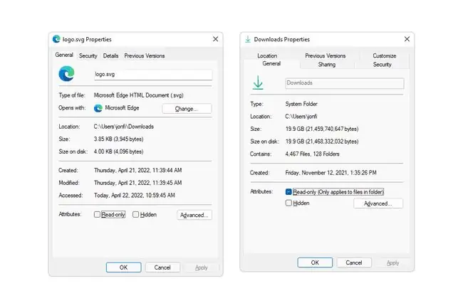The height and width of the screenshot is (308, 463).
Task: Click size on disk 19.9 GB (21,468,332,032 bytes)
Action: pos(322,142)
